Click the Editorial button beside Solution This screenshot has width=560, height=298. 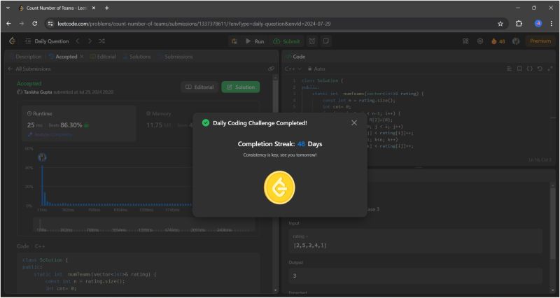tap(200, 87)
